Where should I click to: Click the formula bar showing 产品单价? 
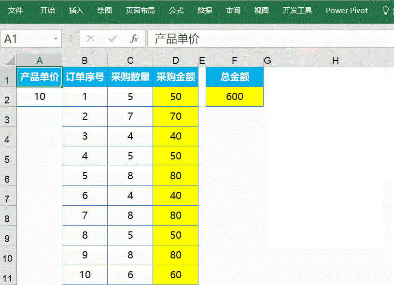click(x=270, y=39)
